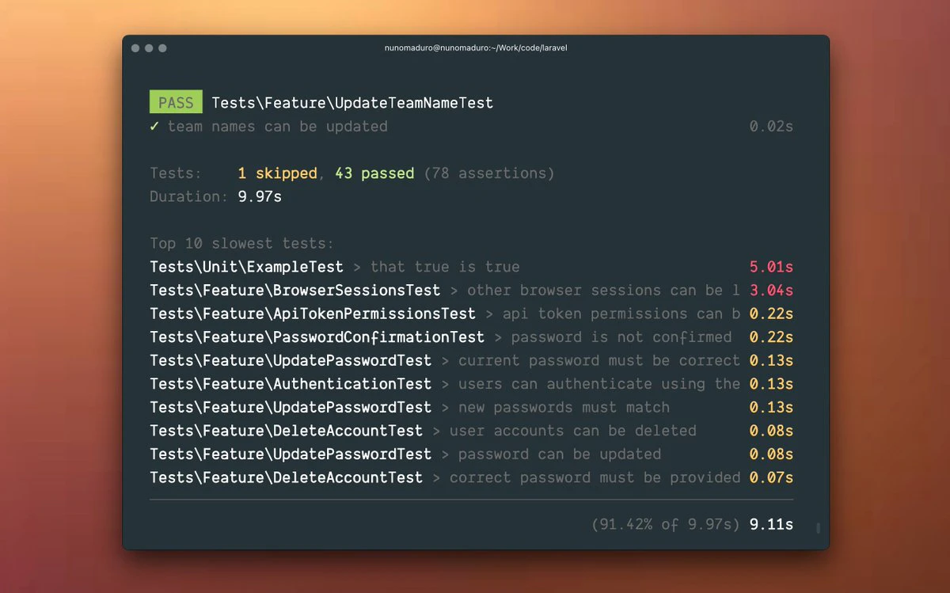Click 'other browser sessions can be l' description
This screenshot has width=950, height=593.
coord(603,291)
